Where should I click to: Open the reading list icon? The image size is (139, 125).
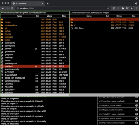[x=127, y=8]
